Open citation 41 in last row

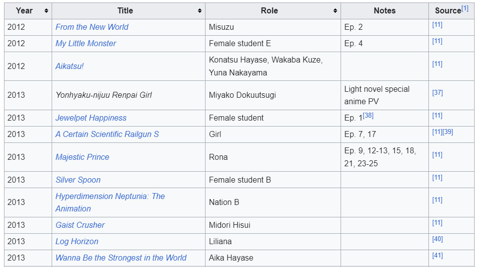point(437,256)
